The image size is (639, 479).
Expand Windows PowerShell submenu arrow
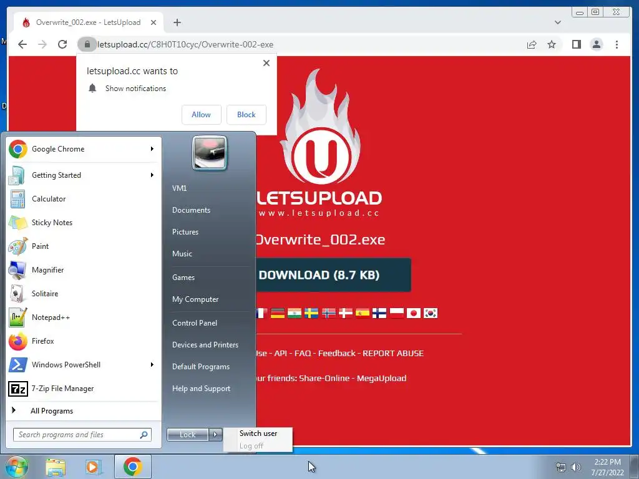pos(152,364)
